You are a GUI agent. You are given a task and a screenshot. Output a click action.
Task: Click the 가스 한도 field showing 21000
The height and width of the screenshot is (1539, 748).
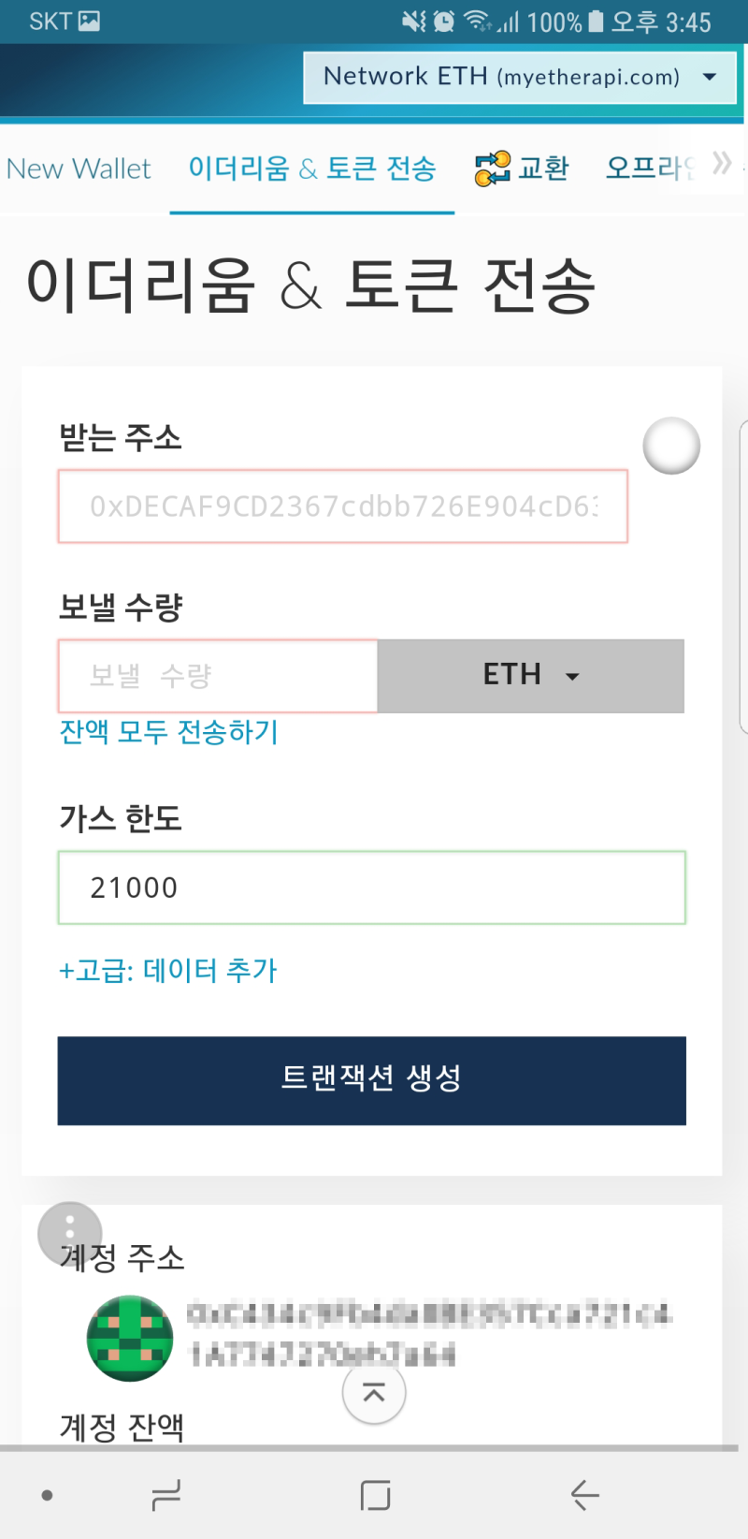372,887
